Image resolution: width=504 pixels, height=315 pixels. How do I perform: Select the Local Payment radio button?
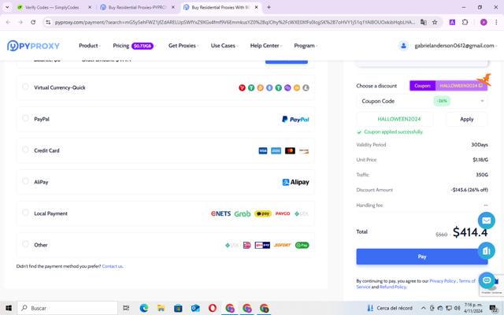pyautogui.click(x=25, y=213)
